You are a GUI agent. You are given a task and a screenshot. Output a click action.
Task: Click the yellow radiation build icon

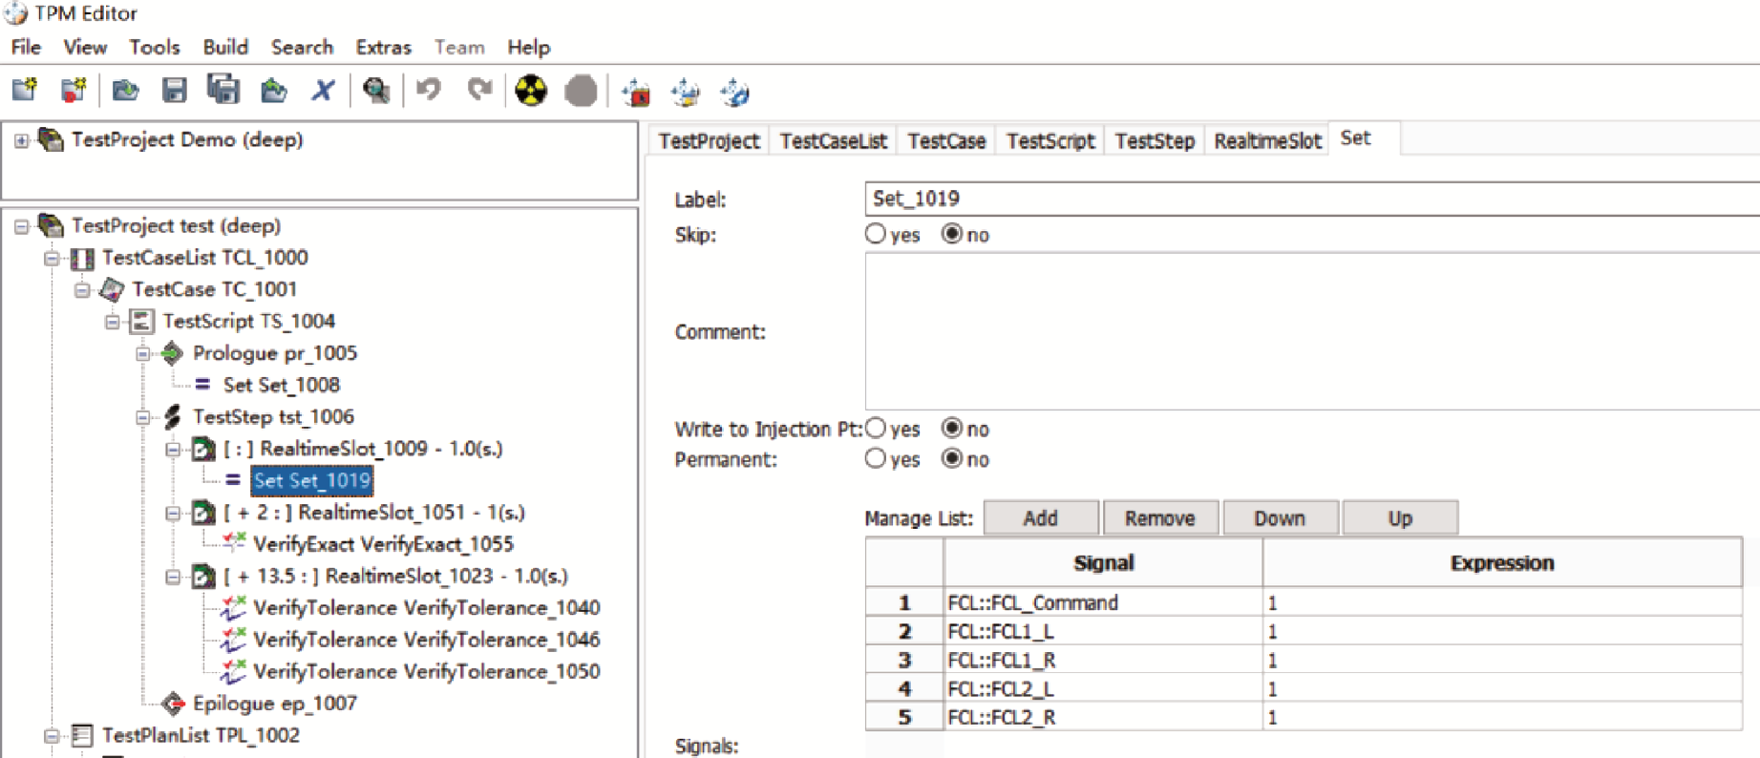pos(531,91)
